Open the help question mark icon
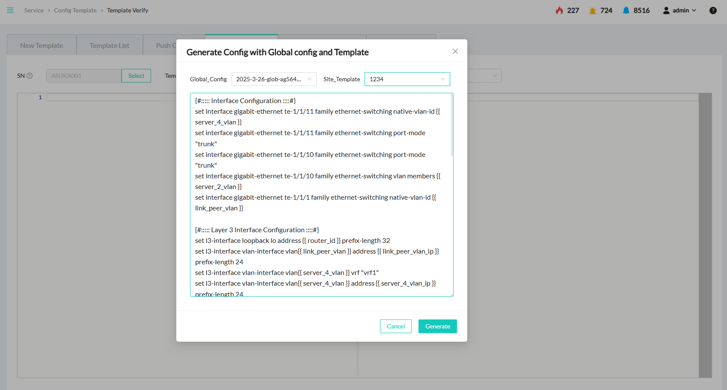This screenshot has height=390, width=727. (x=713, y=10)
